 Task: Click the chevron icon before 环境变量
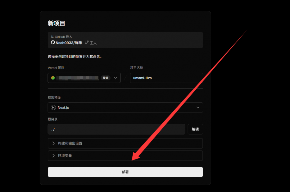click(53, 156)
